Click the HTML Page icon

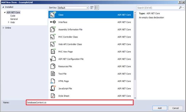coord(53,81)
